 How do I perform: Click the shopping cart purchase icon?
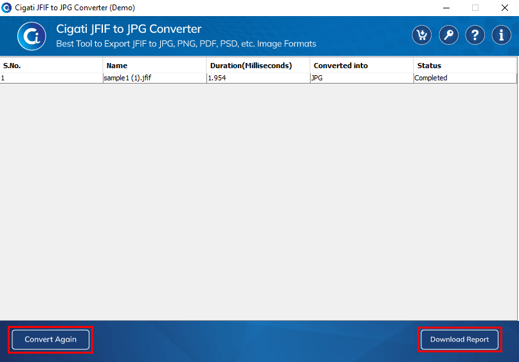point(422,35)
